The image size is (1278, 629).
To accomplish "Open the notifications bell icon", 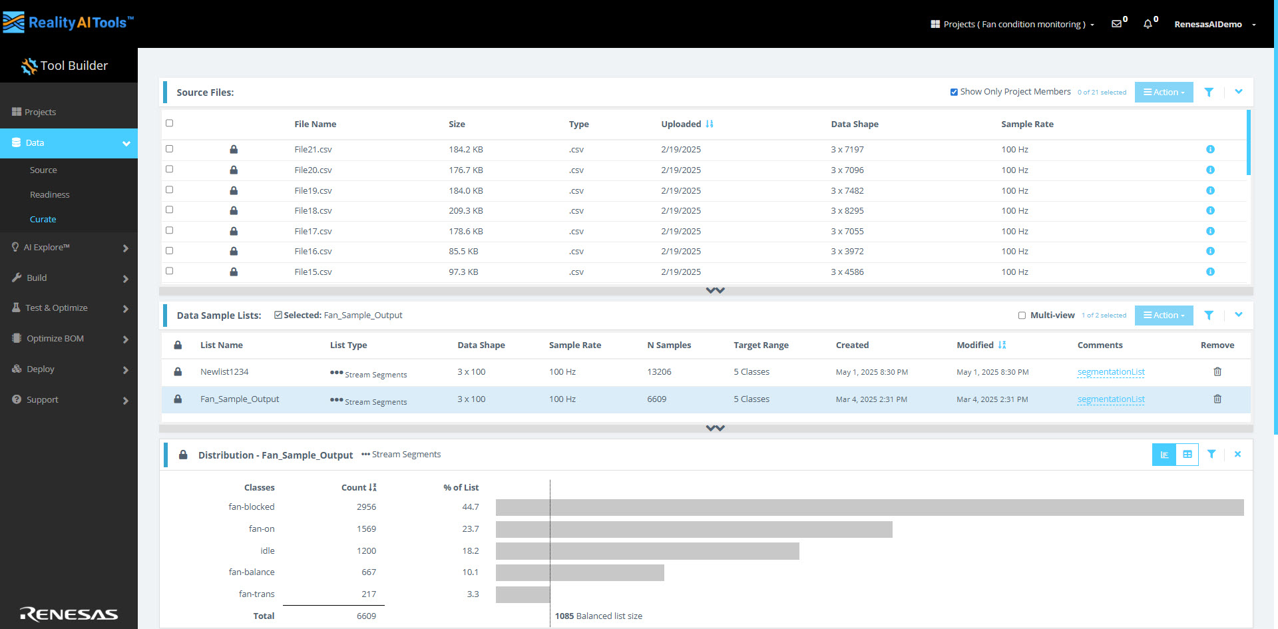I will (x=1148, y=24).
